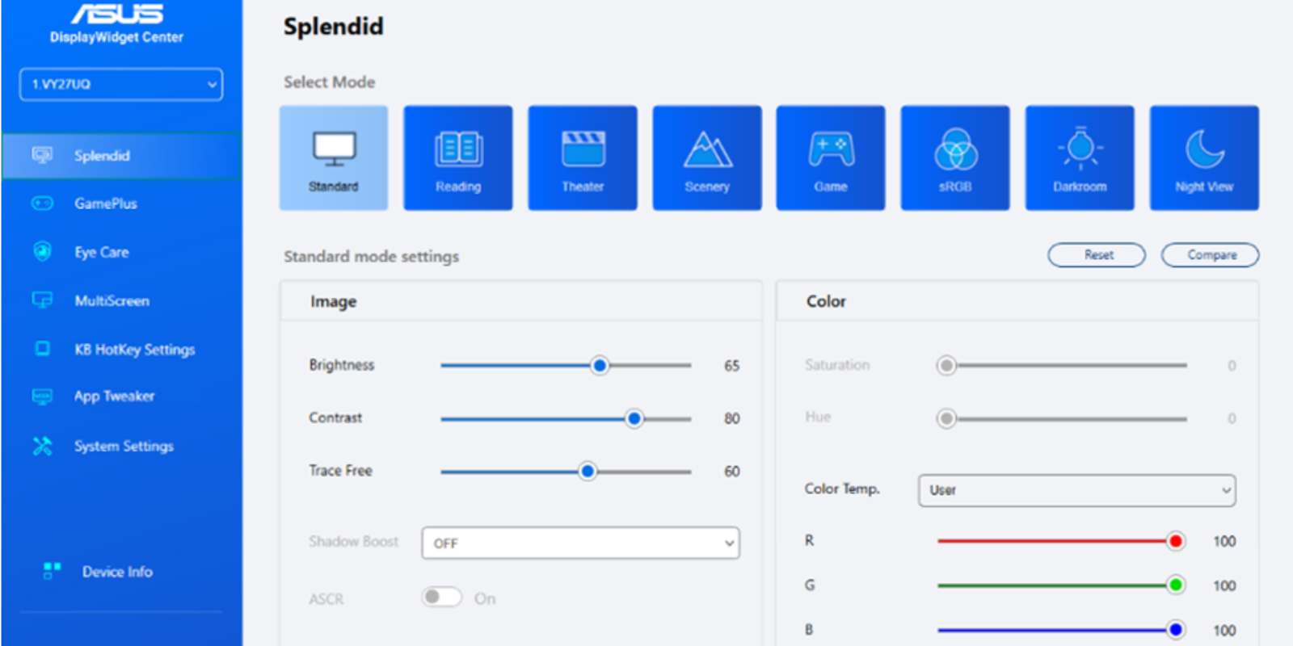Click the R value 100

tap(1224, 541)
